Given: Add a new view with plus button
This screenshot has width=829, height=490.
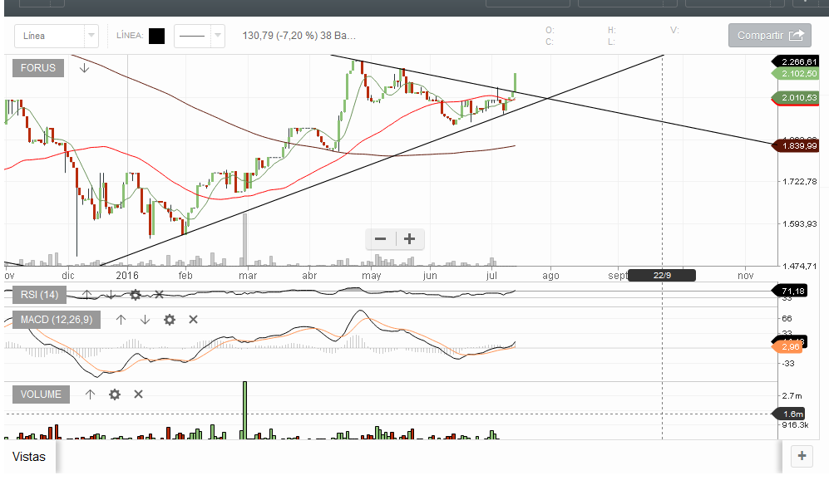Looking at the screenshot, I should point(802,456).
